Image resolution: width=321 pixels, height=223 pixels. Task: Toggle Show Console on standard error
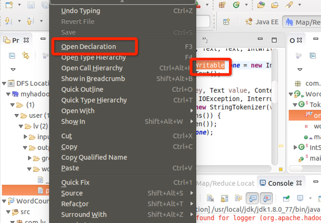266,198
